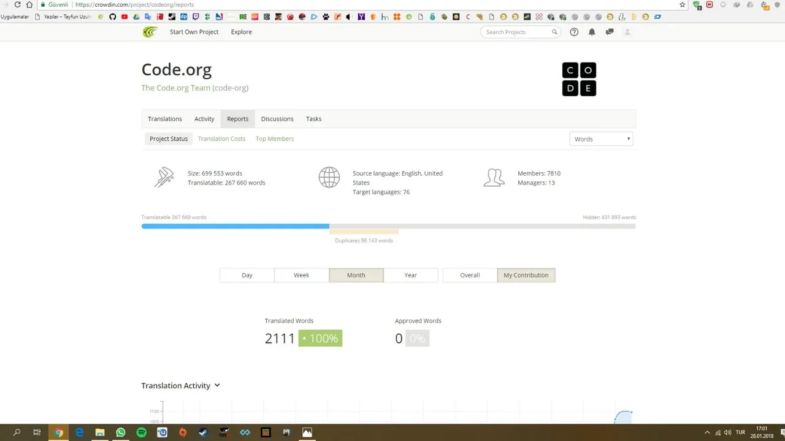Open the paw print bookmark icon

(x=326, y=17)
